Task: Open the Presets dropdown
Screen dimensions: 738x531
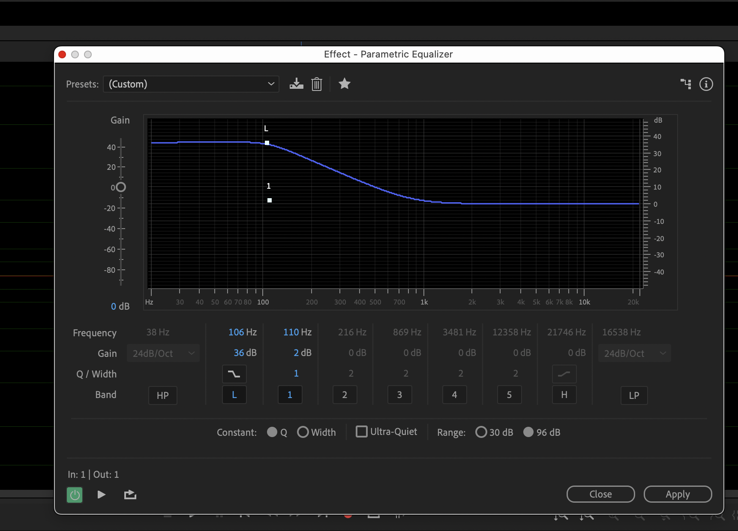Action: [191, 84]
